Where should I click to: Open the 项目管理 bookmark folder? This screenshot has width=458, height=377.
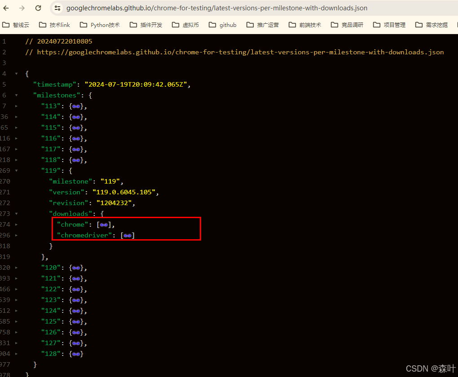point(389,25)
